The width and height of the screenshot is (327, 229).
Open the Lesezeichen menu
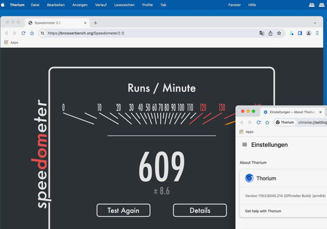(124, 5)
